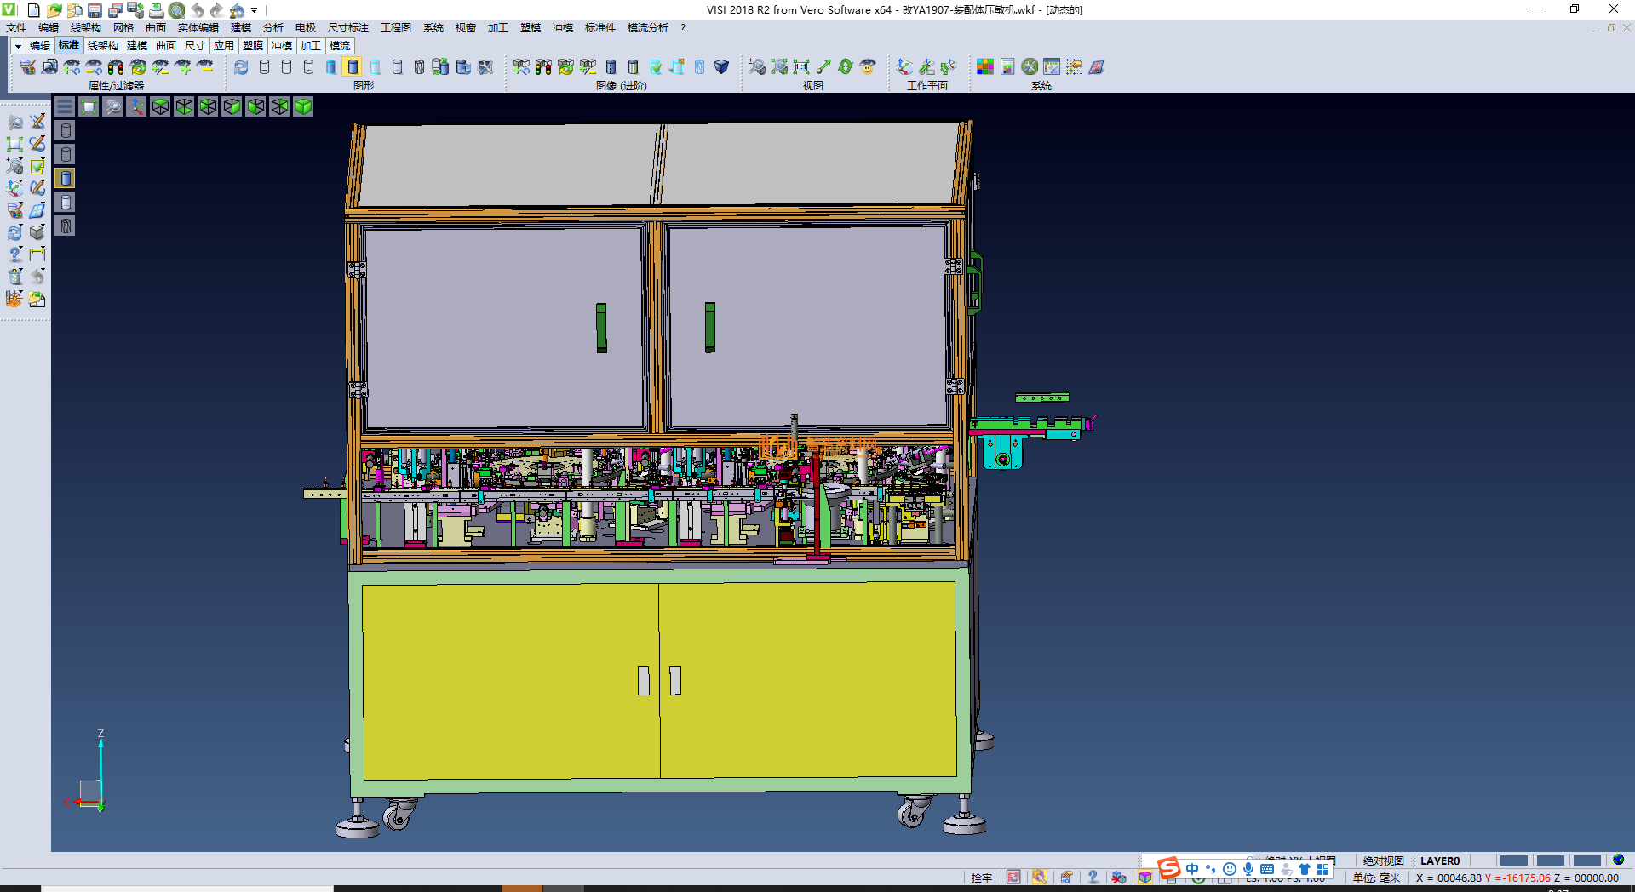Click the color palette grid icon

pyautogui.click(x=985, y=67)
